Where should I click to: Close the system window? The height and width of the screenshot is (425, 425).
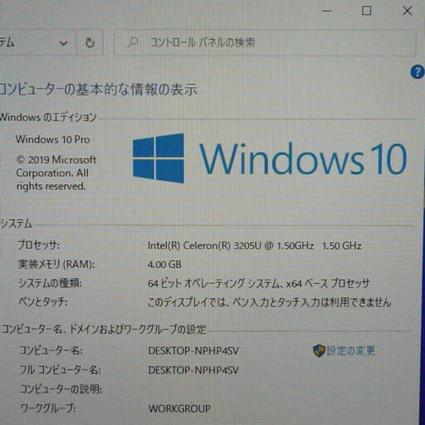point(407,11)
